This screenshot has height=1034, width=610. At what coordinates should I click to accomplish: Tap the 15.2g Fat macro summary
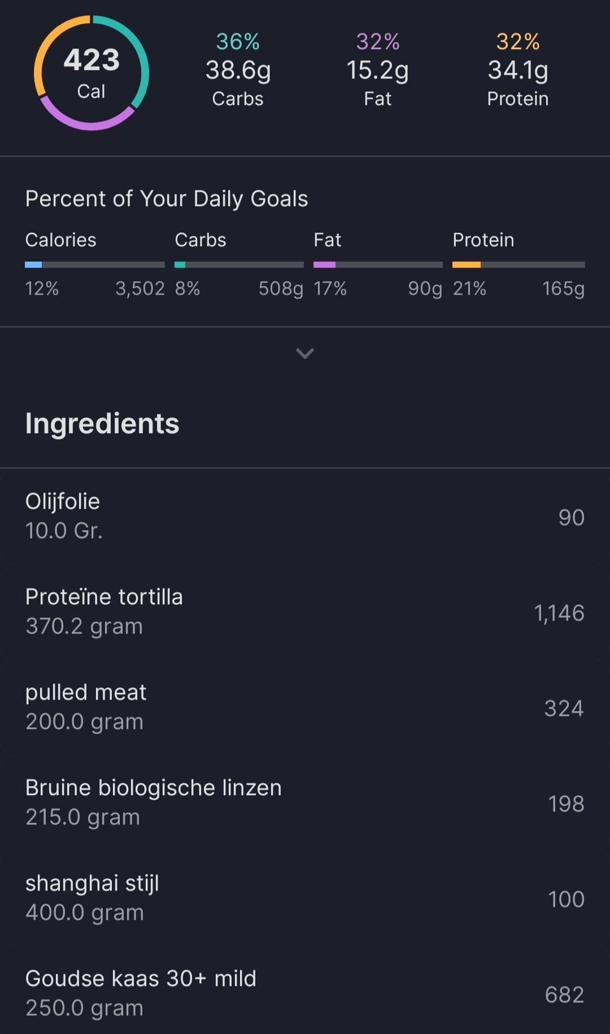[x=377, y=71]
